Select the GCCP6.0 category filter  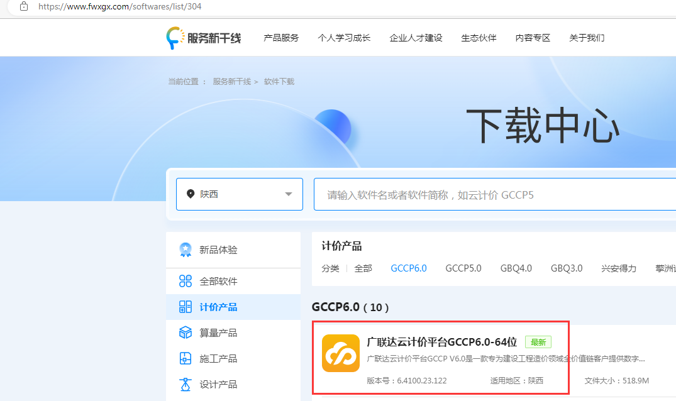click(x=409, y=268)
